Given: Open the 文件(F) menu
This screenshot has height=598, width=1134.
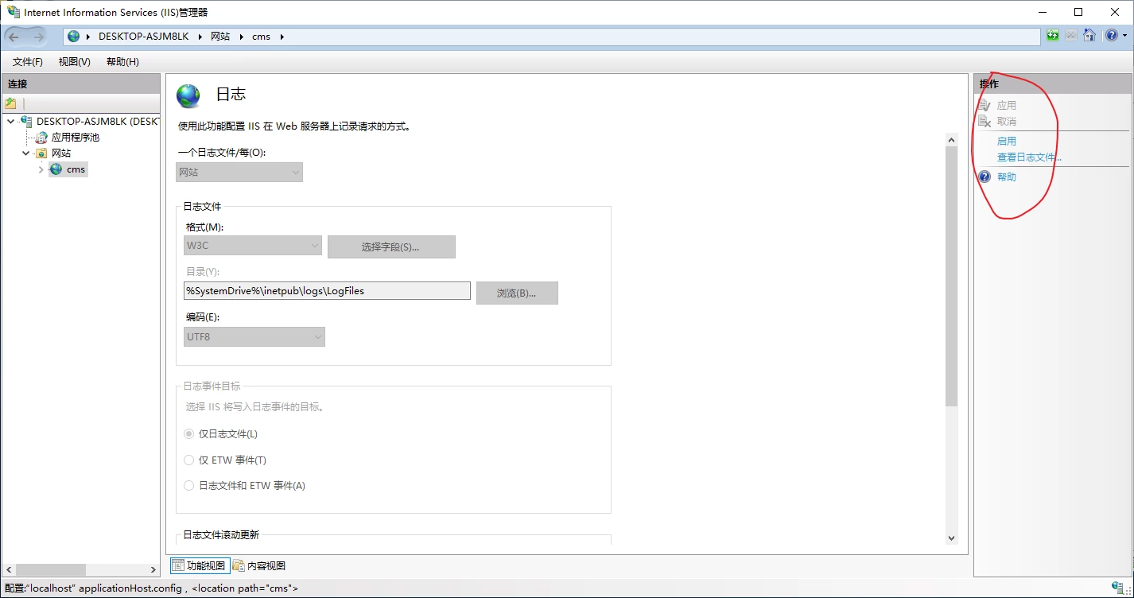Looking at the screenshot, I should click(28, 62).
